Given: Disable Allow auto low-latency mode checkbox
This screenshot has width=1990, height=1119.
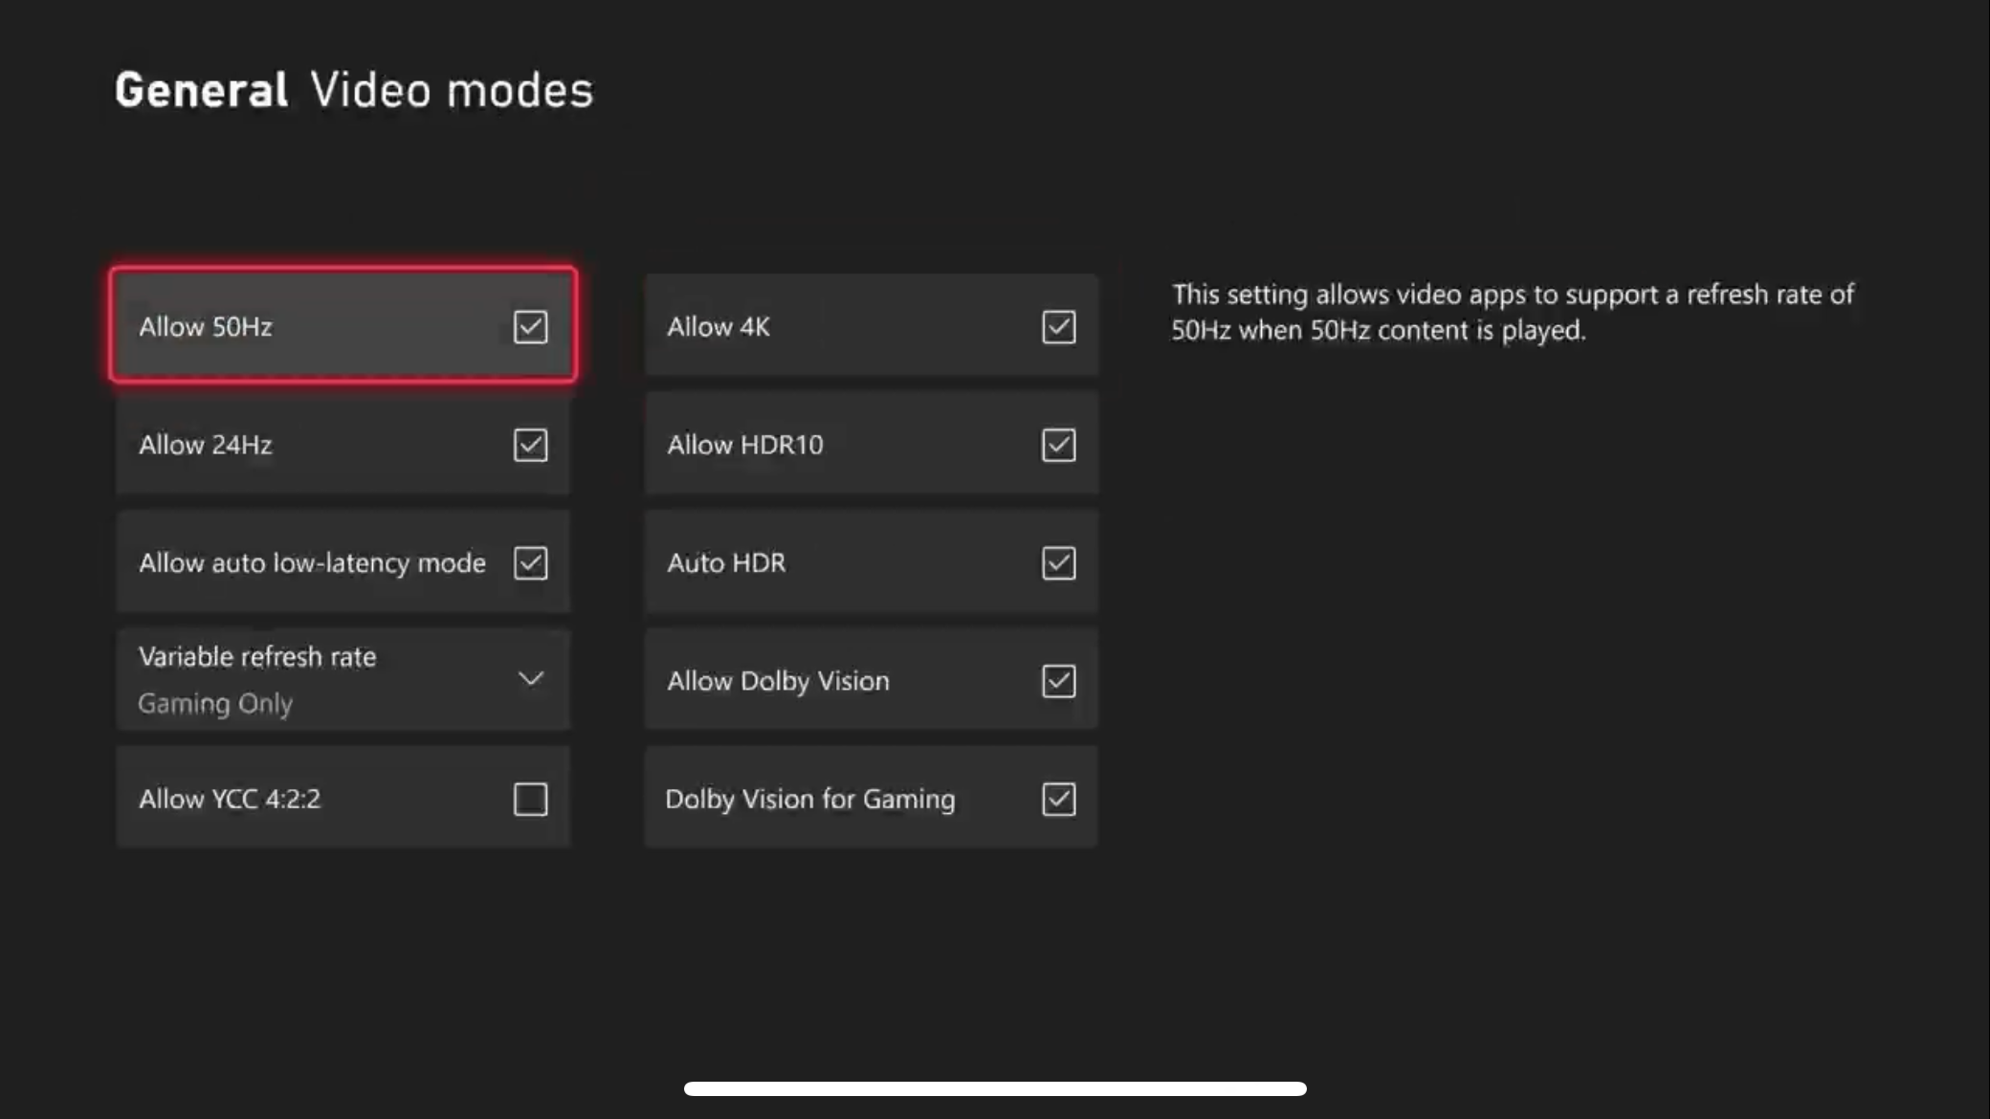Looking at the screenshot, I should 530,563.
